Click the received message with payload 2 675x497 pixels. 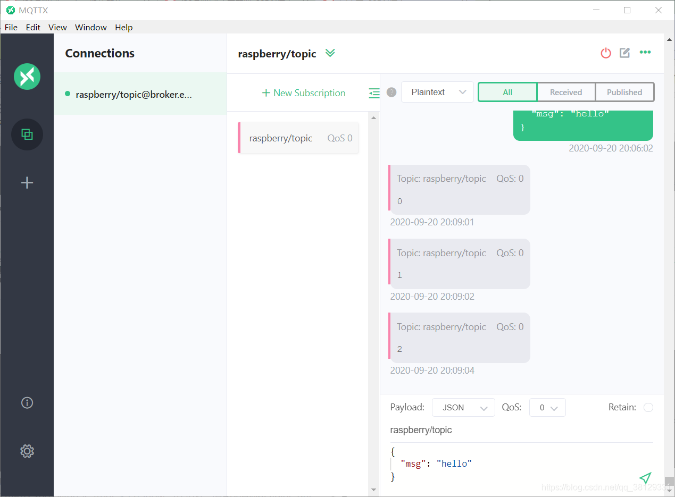[460, 338]
